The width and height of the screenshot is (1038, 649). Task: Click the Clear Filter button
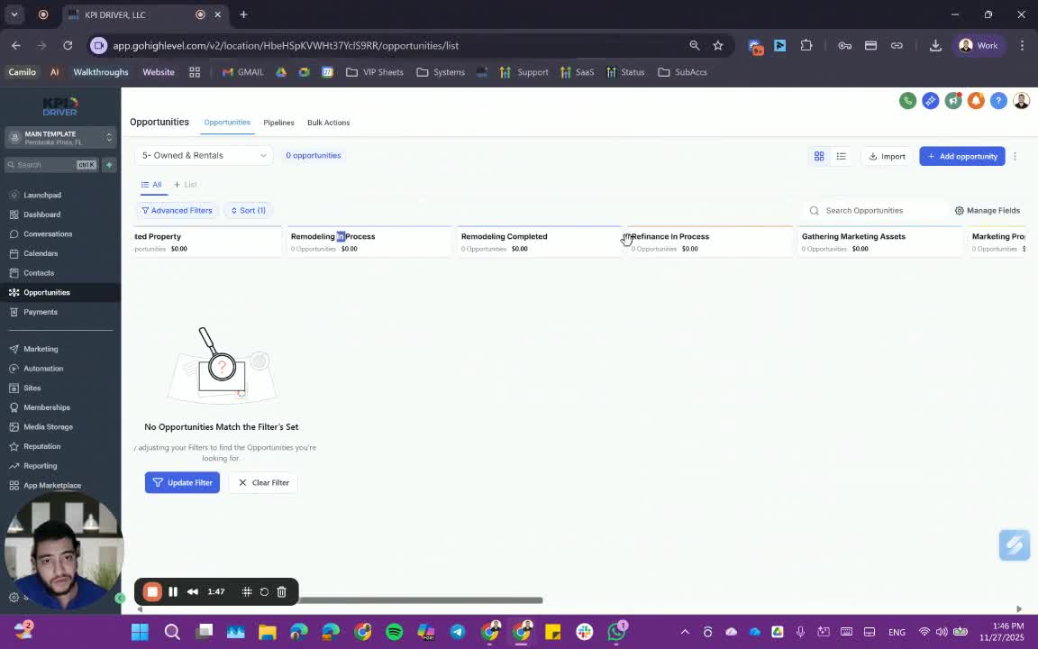263,483
